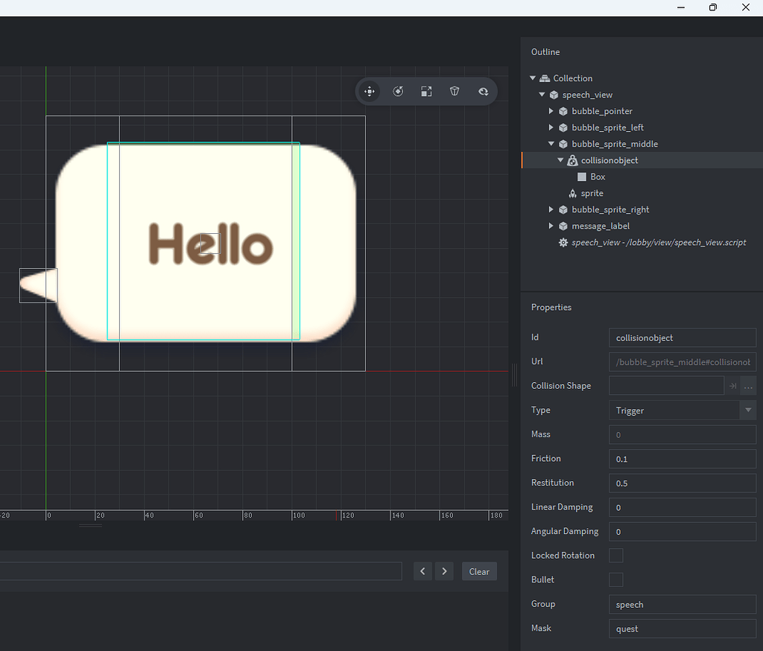Select the sprite component in Outline

point(592,193)
